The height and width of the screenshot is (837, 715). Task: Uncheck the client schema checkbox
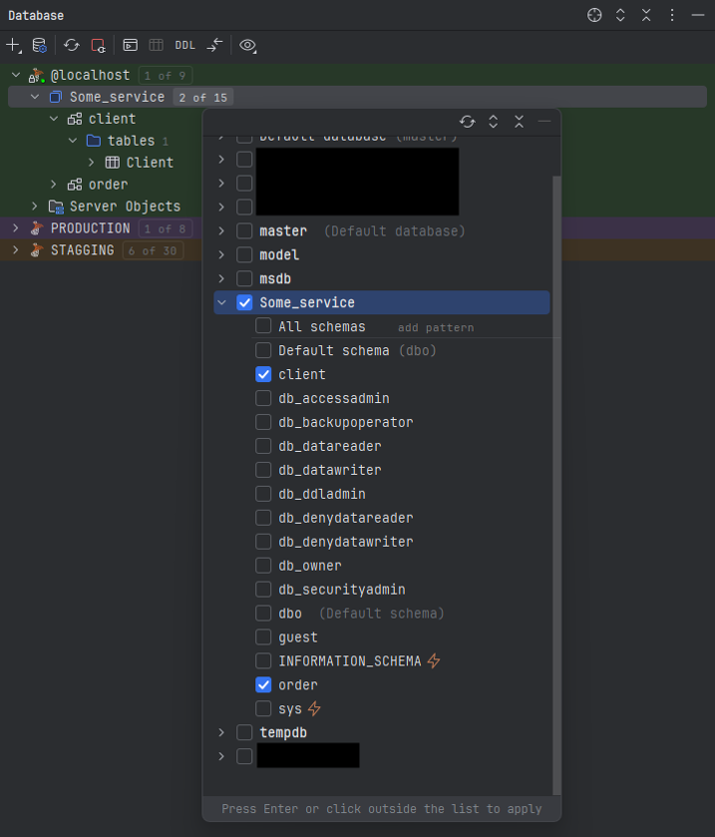coord(263,374)
